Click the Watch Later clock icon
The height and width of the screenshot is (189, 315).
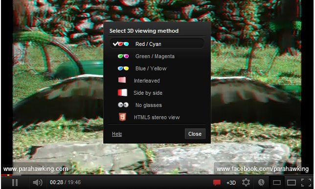pyautogui.click(x=261, y=182)
